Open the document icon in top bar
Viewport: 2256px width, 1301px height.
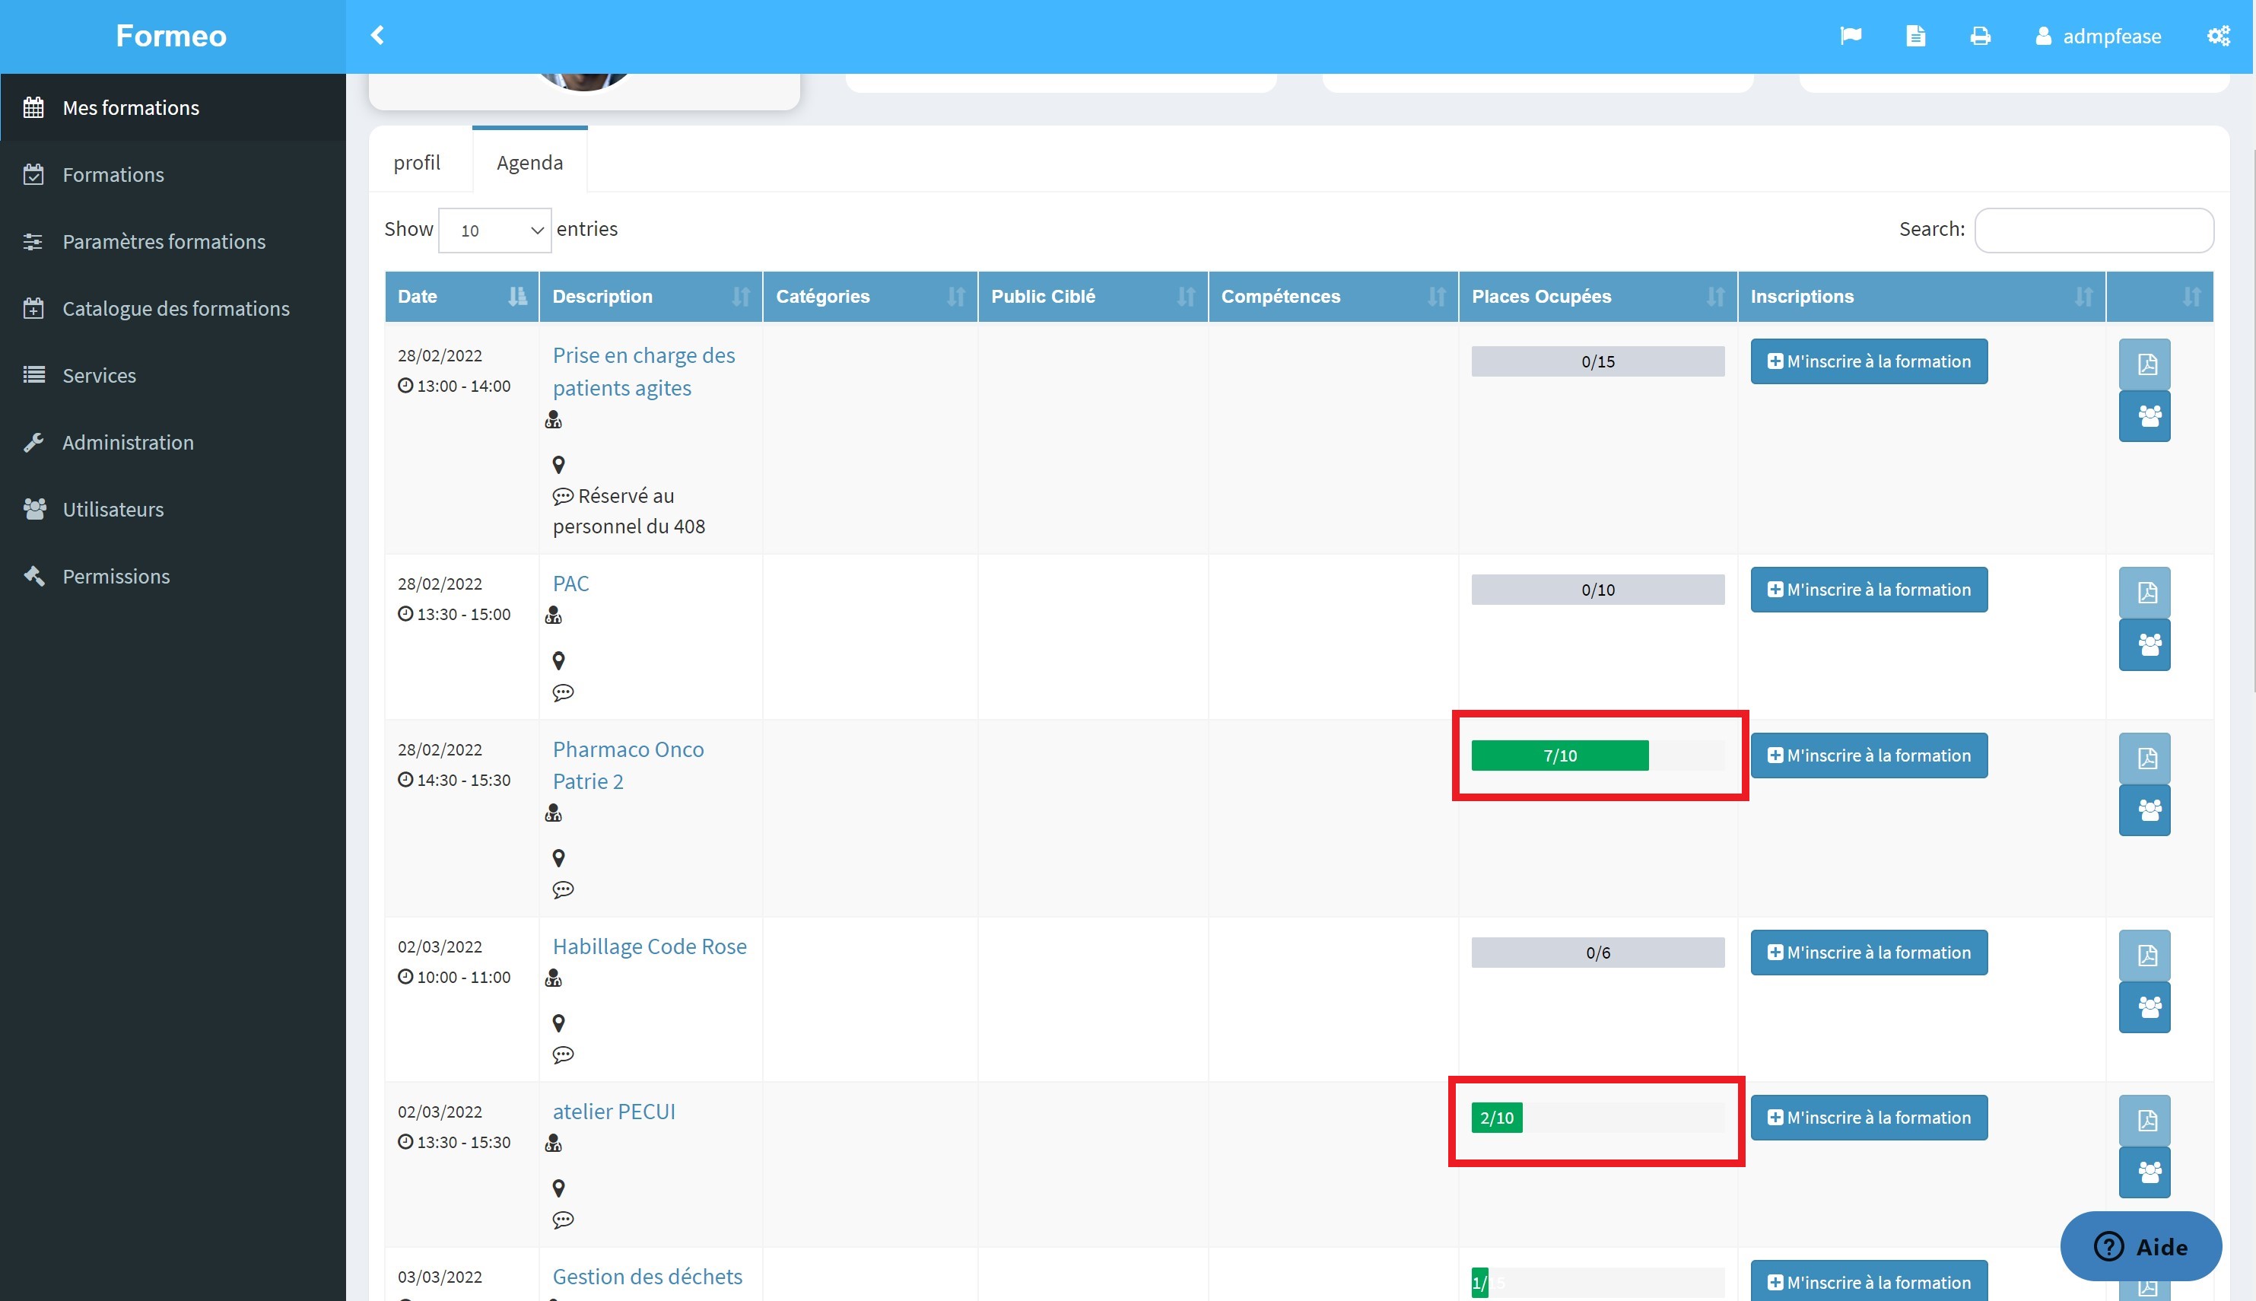1914,36
